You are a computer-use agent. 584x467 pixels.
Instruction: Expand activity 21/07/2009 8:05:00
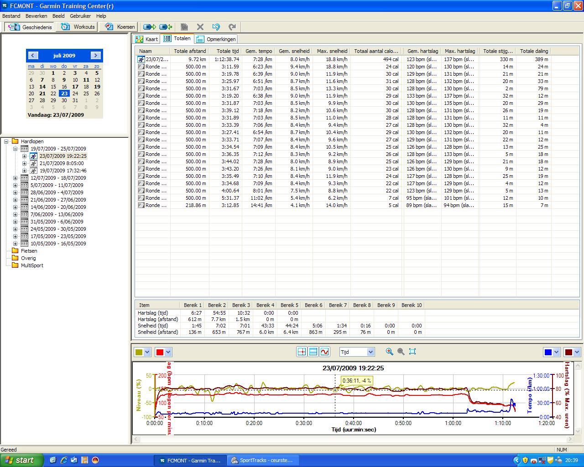[25, 163]
